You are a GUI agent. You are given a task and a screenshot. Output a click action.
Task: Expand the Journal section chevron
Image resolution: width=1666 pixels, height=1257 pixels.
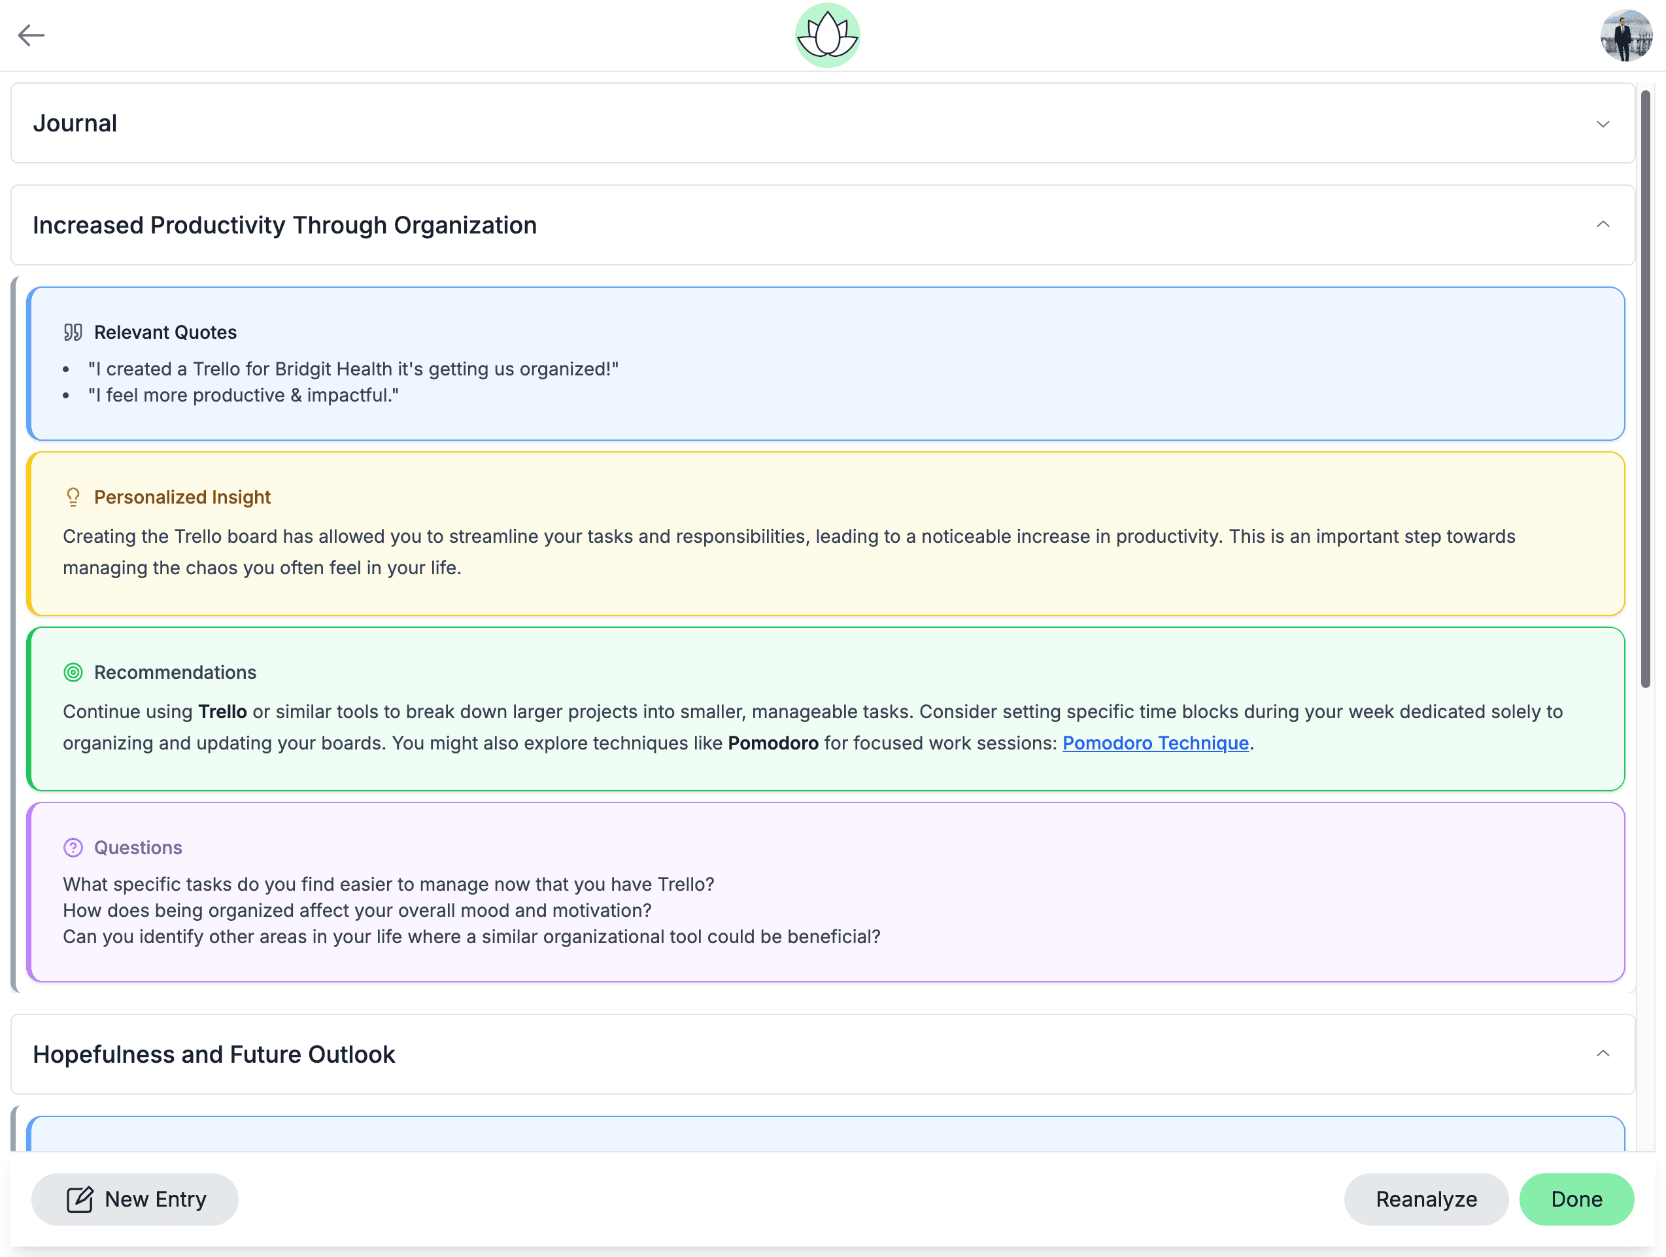coord(1603,124)
